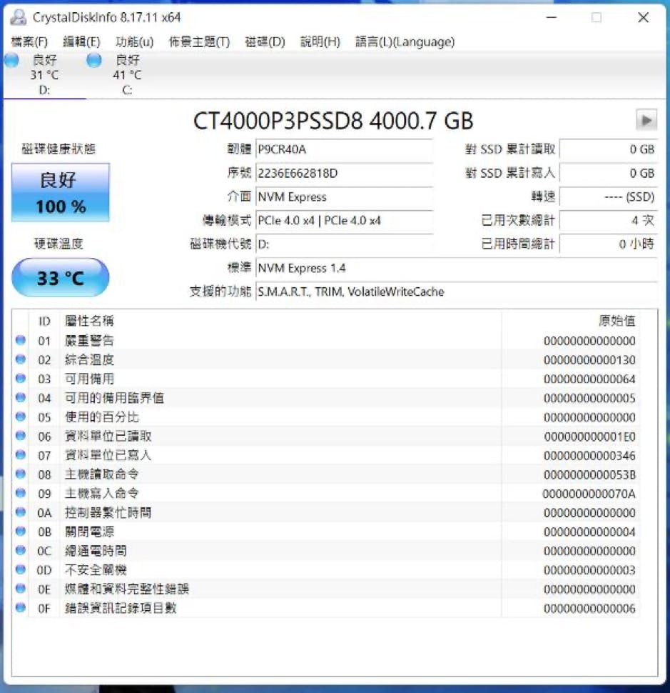Open the 檔案(F) menu
The height and width of the screenshot is (693, 670).
click(29, 41)
